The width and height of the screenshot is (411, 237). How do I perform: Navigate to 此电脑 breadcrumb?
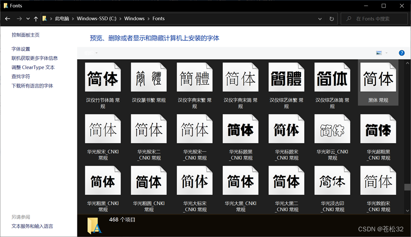[62, 18]
